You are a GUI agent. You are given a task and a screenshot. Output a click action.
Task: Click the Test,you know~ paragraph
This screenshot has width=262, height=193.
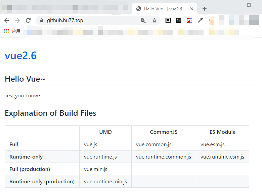tap(23, 96)
